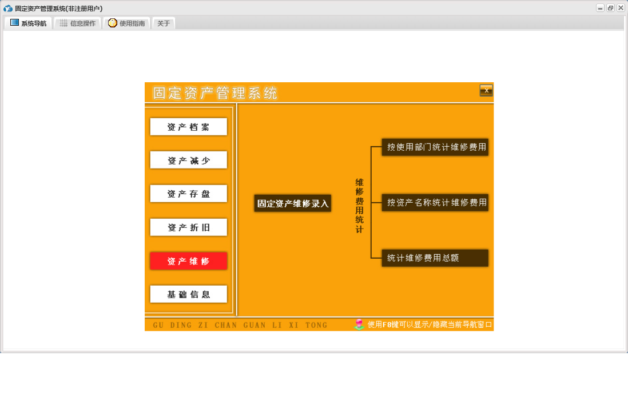Viewport: 628px width, 409px height.
Task: Open the 使用指南 tab
Action: click(126, 23)
